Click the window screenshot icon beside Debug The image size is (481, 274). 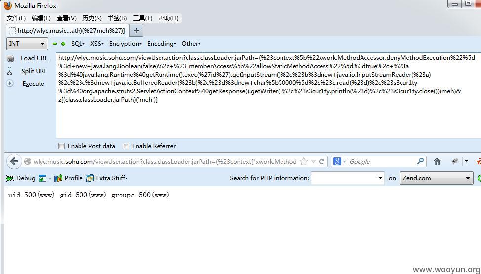(42, 178)
